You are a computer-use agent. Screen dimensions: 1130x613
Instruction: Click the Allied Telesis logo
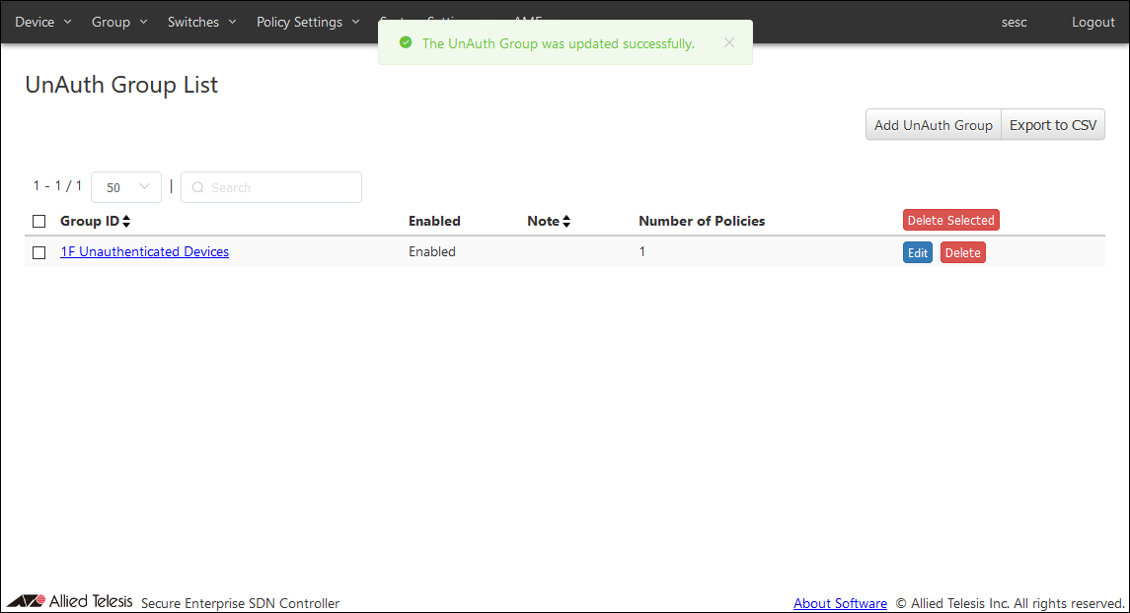69,601
